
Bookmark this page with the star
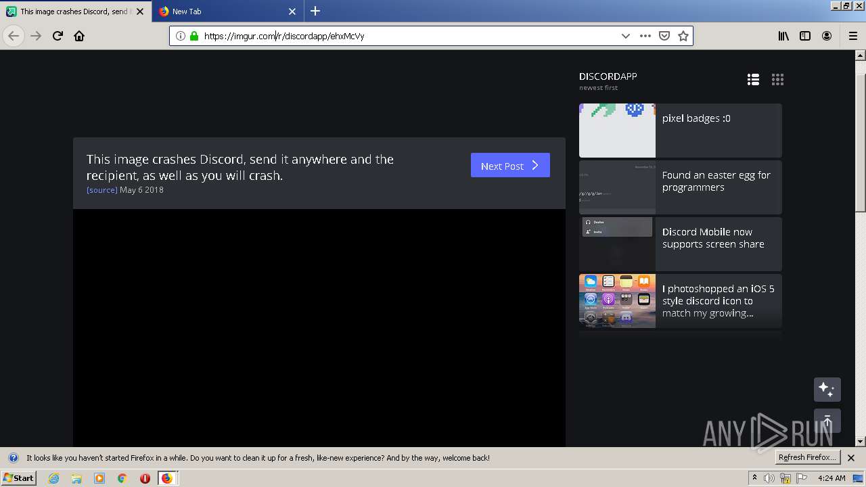683,36
